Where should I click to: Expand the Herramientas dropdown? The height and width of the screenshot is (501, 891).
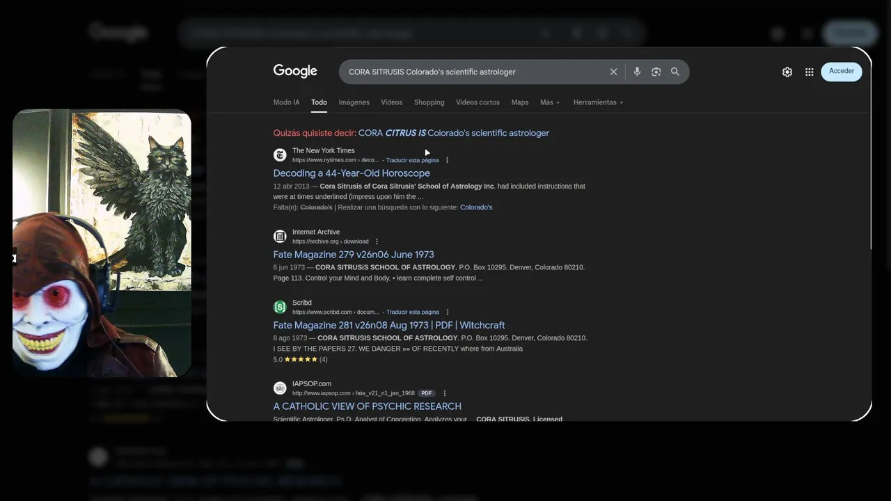tap(598, 102)
